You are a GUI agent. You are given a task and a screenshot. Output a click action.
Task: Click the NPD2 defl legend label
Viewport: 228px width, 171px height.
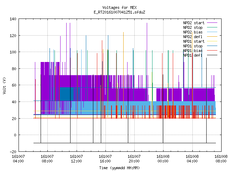click(x=193, y=37)
